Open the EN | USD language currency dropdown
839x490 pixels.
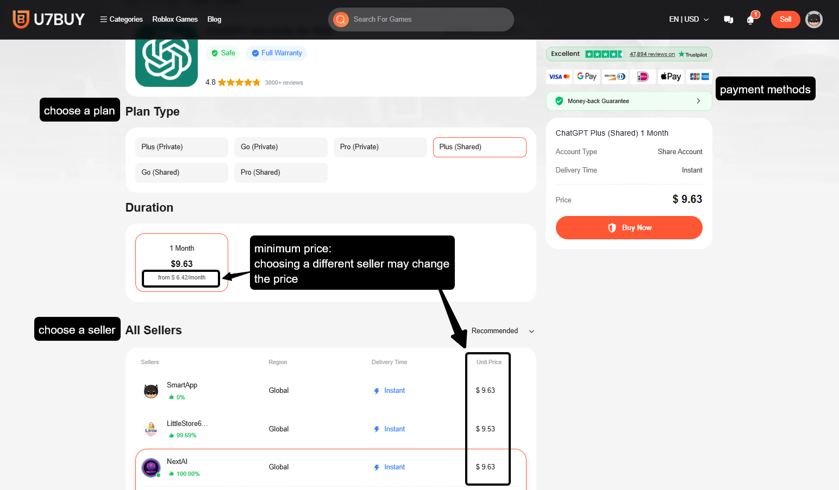688,19
